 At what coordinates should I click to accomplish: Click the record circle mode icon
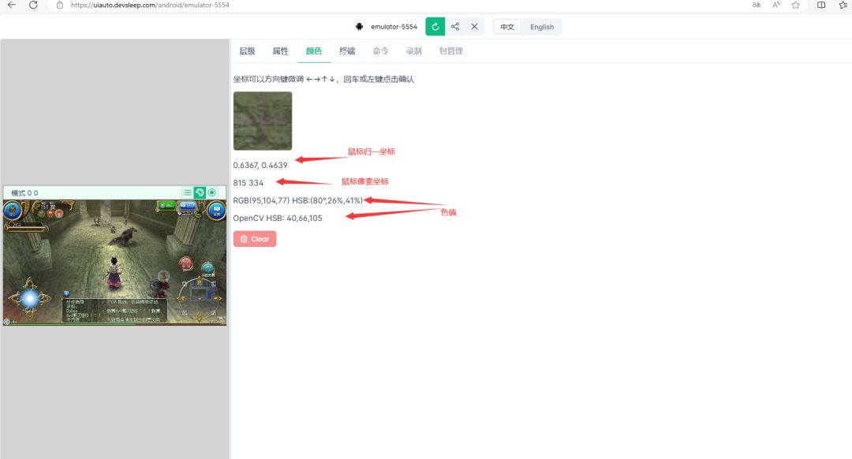(x=212, y=193)
